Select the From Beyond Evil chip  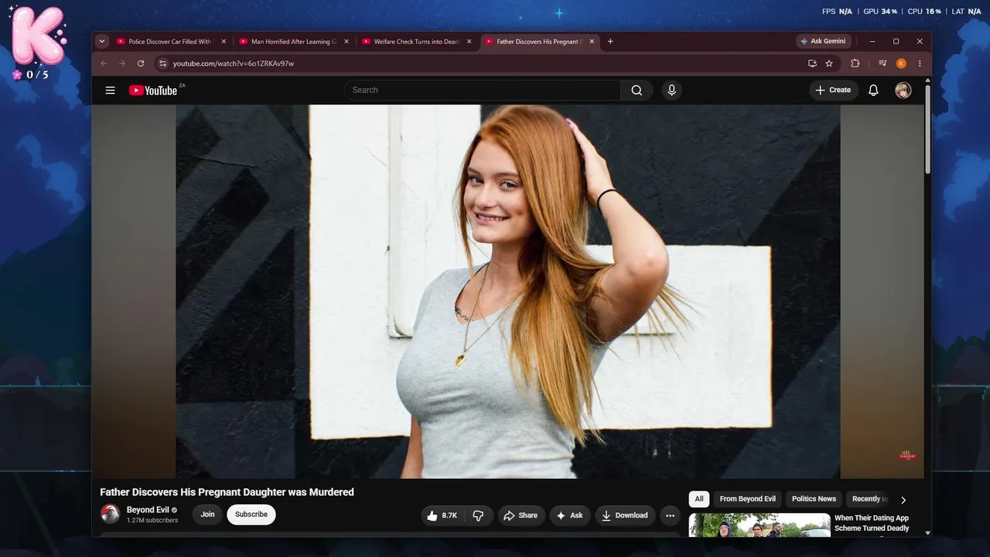click(x=747, y=499)
